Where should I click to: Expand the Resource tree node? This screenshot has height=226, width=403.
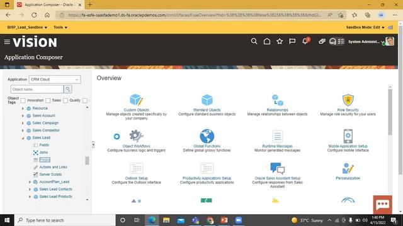pos(23,109)
